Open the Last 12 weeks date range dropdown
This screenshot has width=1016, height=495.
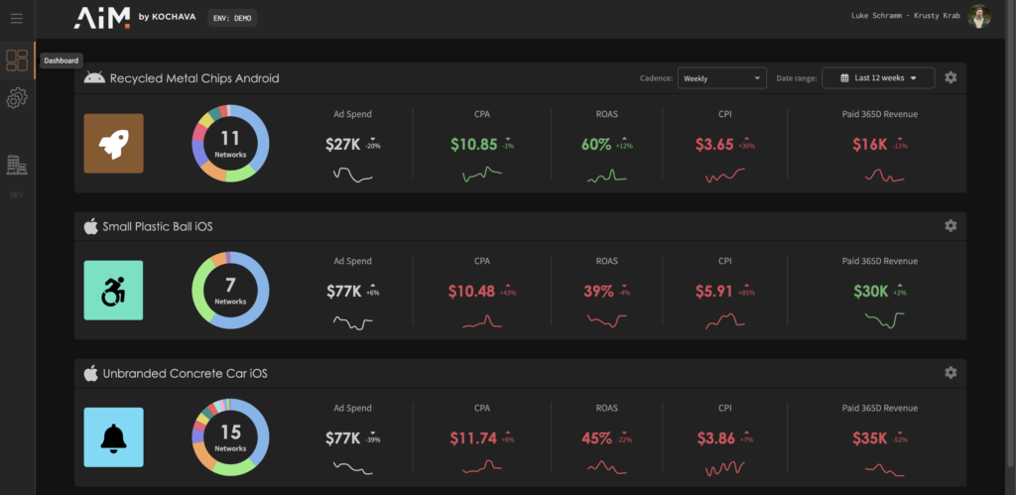(878, 78)
